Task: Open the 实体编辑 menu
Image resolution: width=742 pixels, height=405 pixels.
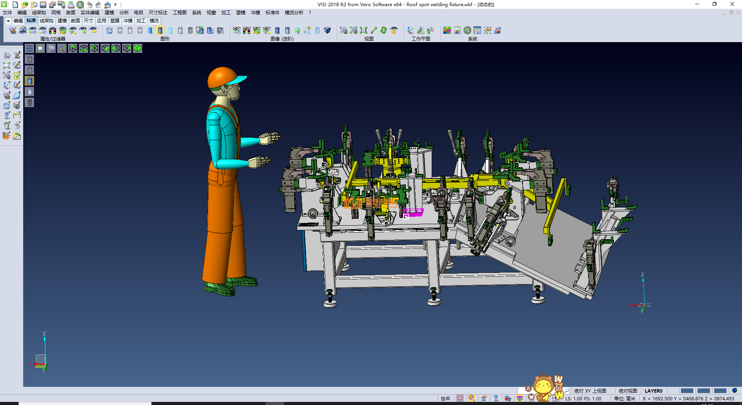Action: [90, 13]
